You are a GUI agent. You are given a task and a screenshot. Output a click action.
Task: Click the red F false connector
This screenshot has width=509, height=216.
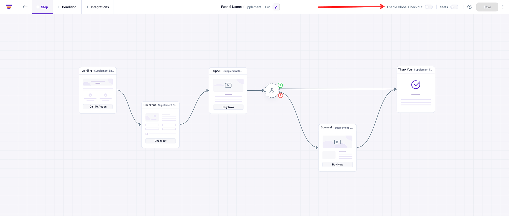coord(281,96)
